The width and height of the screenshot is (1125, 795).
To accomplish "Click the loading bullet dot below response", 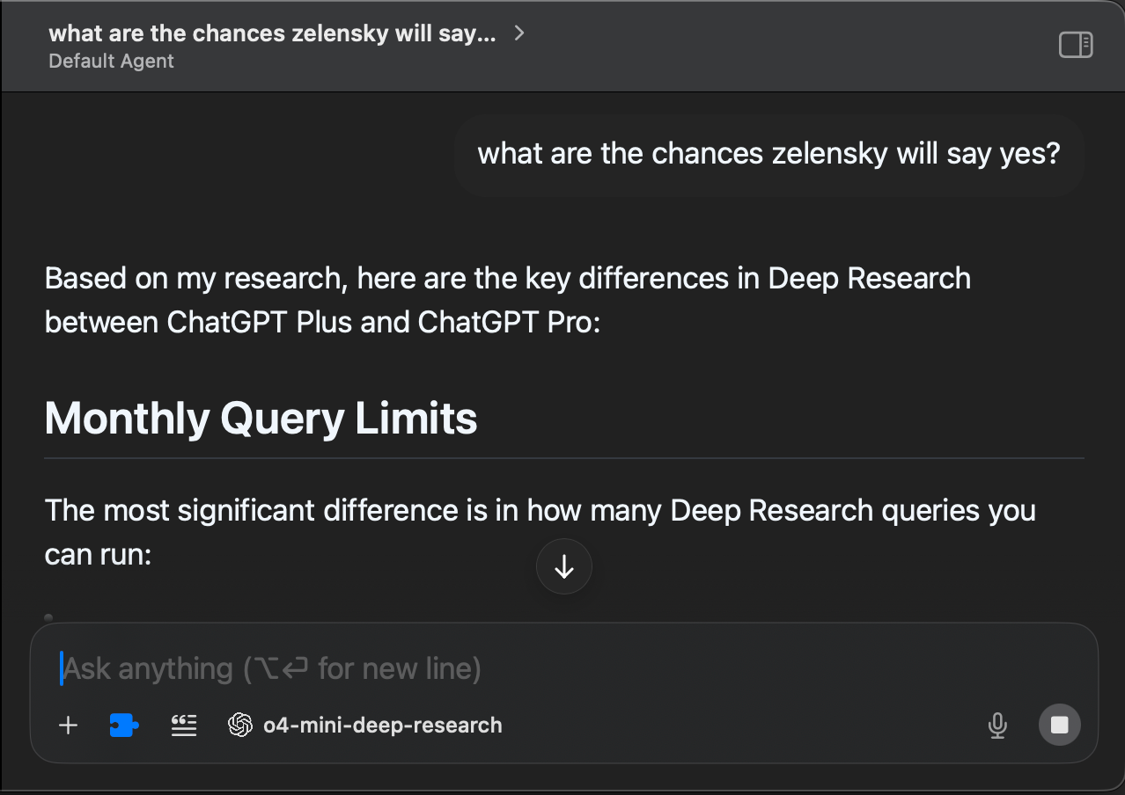I will click(48, 617).
